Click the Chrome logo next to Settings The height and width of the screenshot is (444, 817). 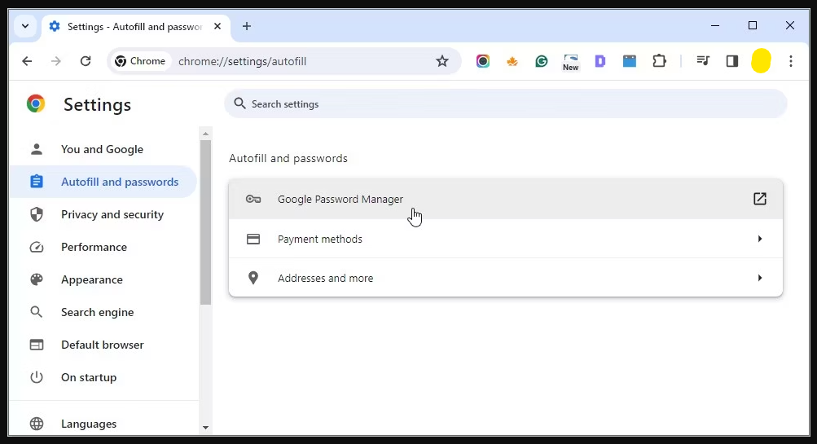[36, 103]
